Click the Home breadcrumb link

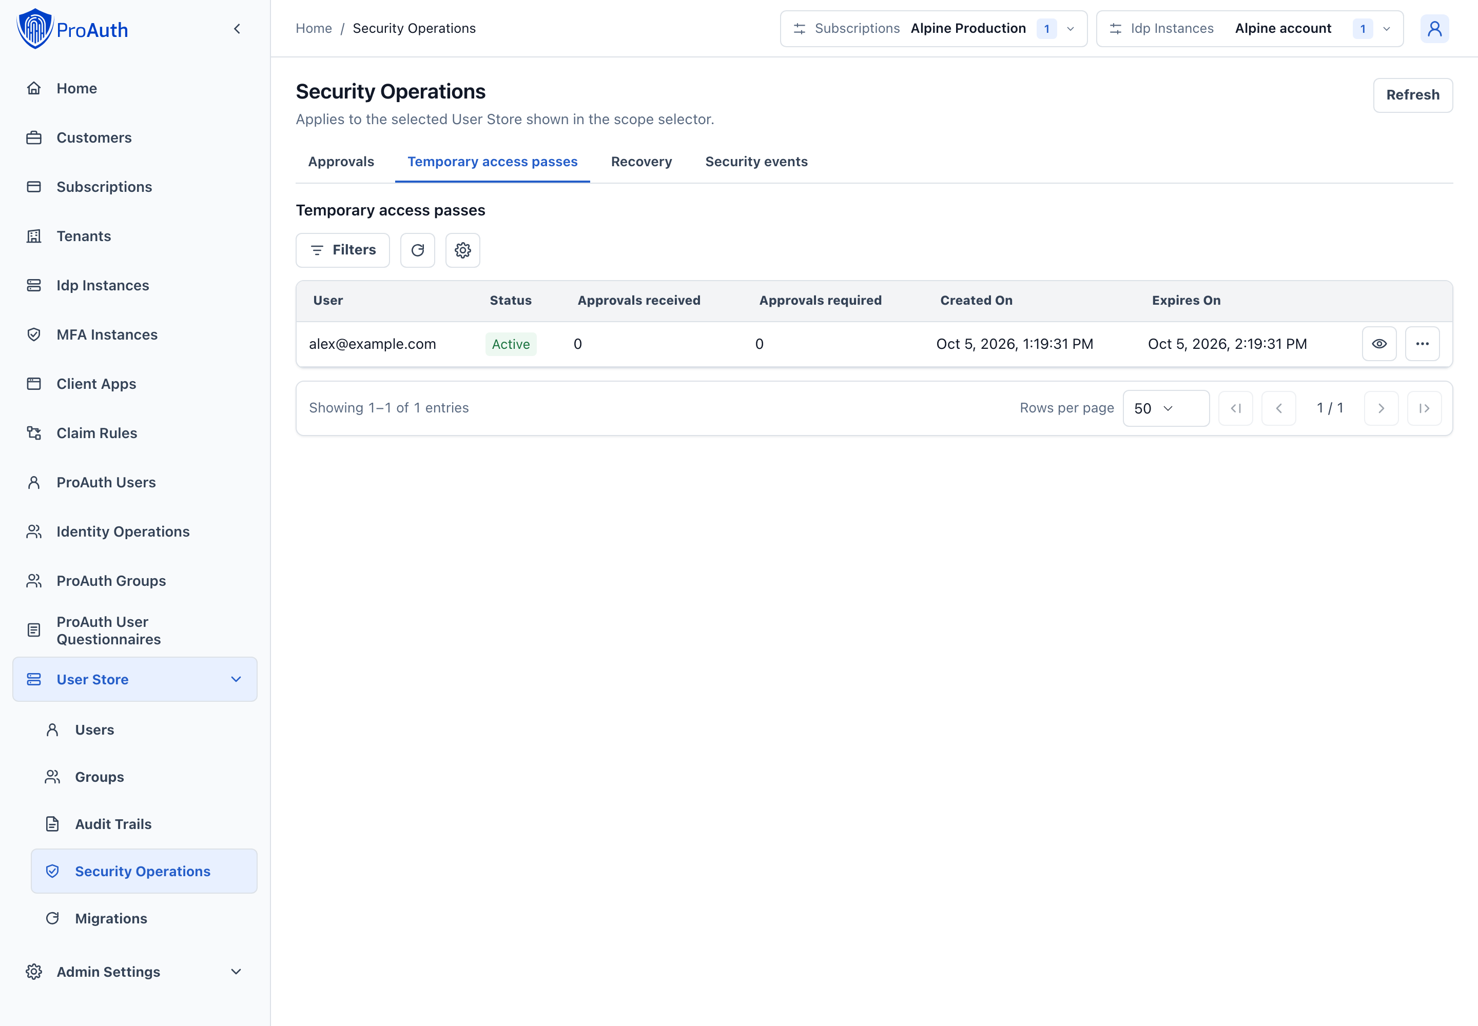[x=314, y=28]
